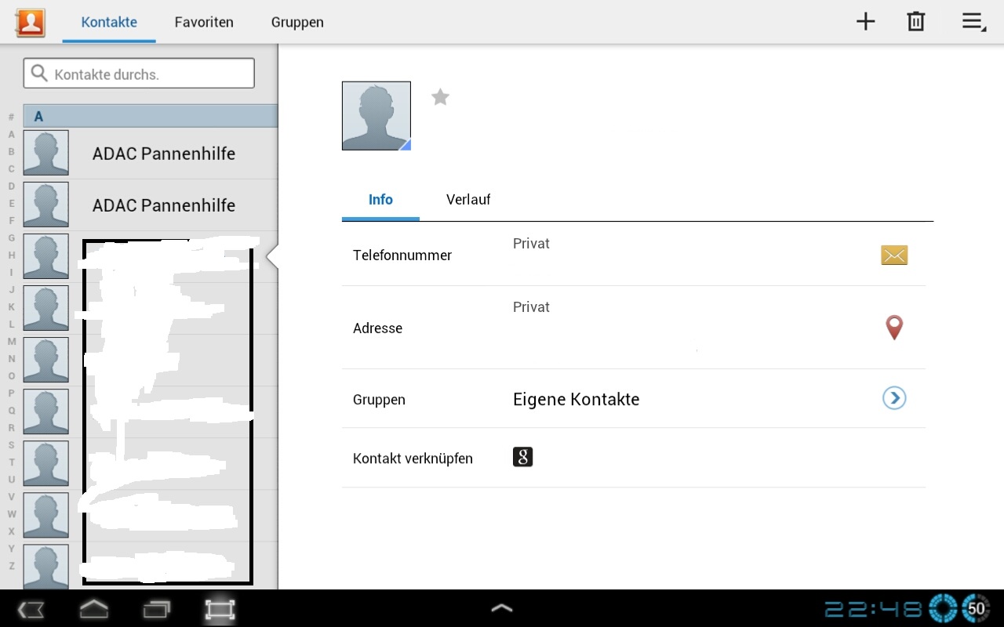Image resolution: width=1004 pixels, height=627 pixels.
Task: Open the Verlauf tab
Action: [x=468, y=199]
